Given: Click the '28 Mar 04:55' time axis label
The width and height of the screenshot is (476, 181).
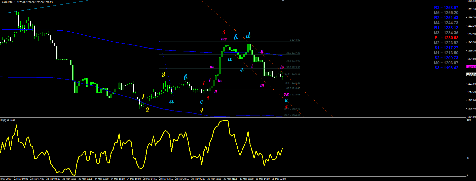Looking at the screenshot, I should click(150, 179).
